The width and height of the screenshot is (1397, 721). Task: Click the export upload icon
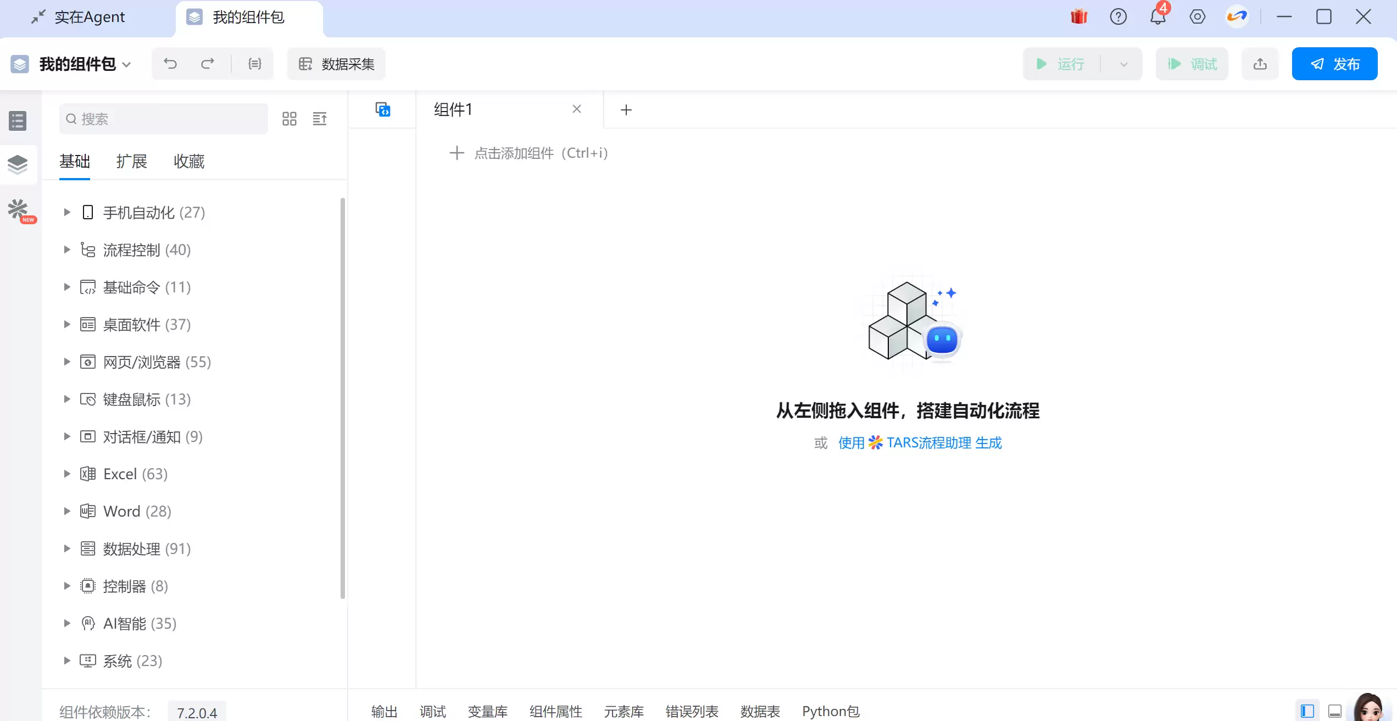pyautogui.click(x=1260, y=64)
